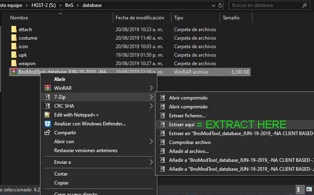Click the 6,390 KB size cell
The width and height of the screenshot is (314, 195).
click(x=240, y=72)
